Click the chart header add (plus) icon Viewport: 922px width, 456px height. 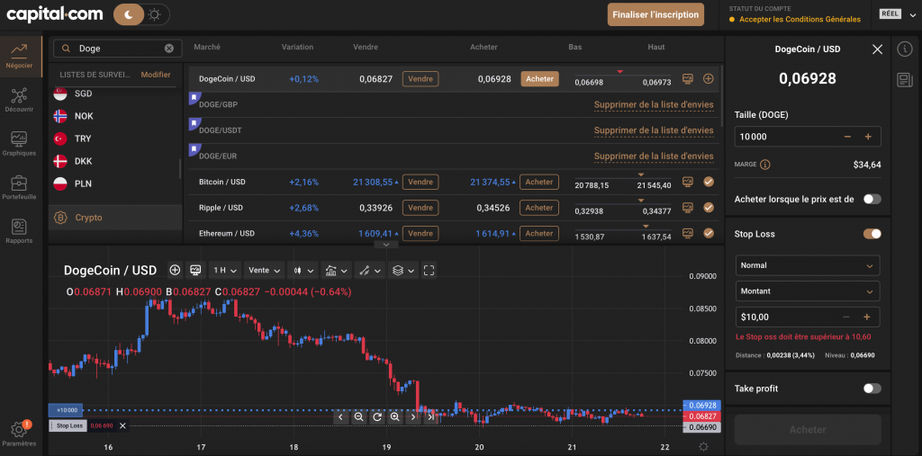[175, 271]
